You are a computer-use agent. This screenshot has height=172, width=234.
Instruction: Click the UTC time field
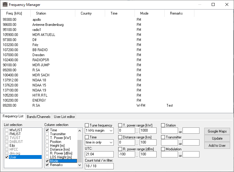pos(99,154)
